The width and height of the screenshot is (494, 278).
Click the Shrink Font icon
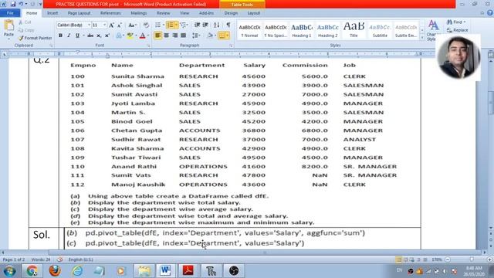point(120,25)
